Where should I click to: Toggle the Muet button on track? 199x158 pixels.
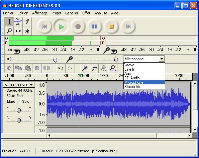(x=11, y=101)
